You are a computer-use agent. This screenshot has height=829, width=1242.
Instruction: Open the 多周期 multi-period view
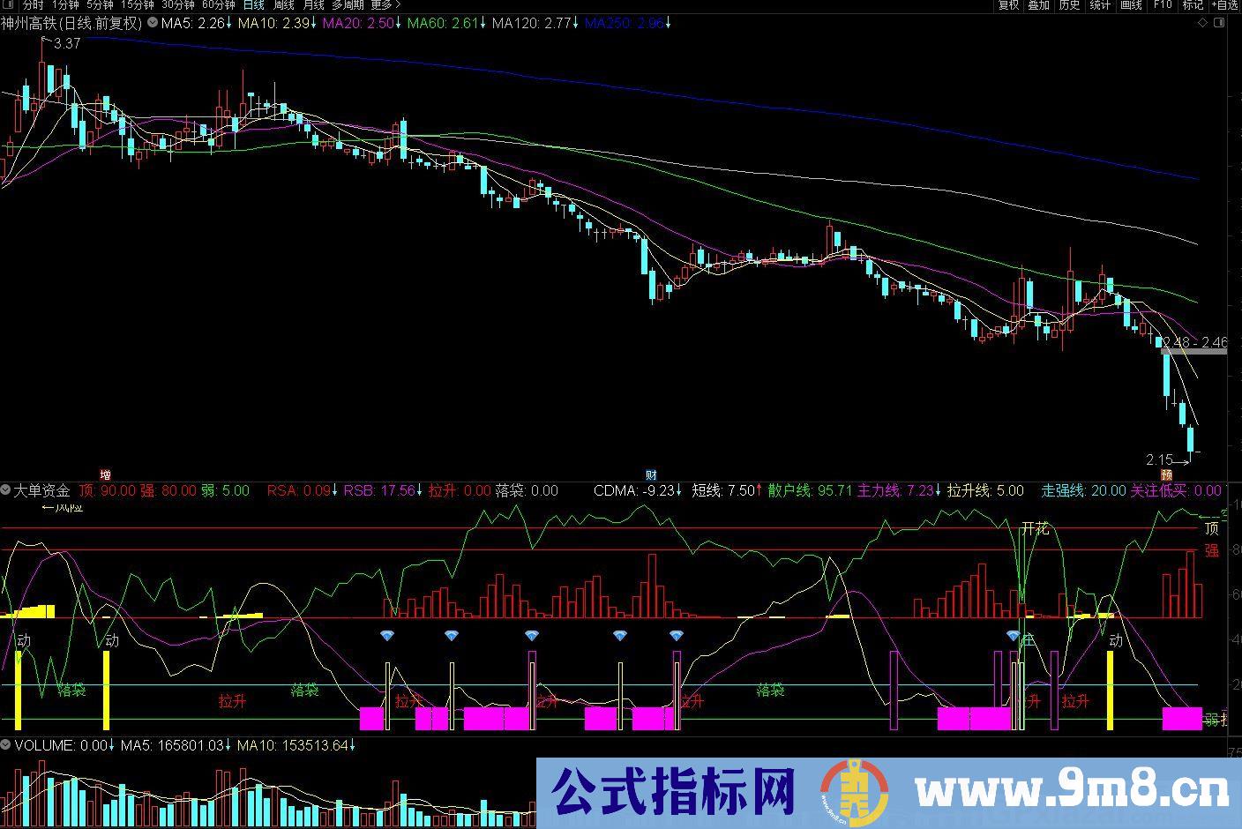[x=348, y=5]
